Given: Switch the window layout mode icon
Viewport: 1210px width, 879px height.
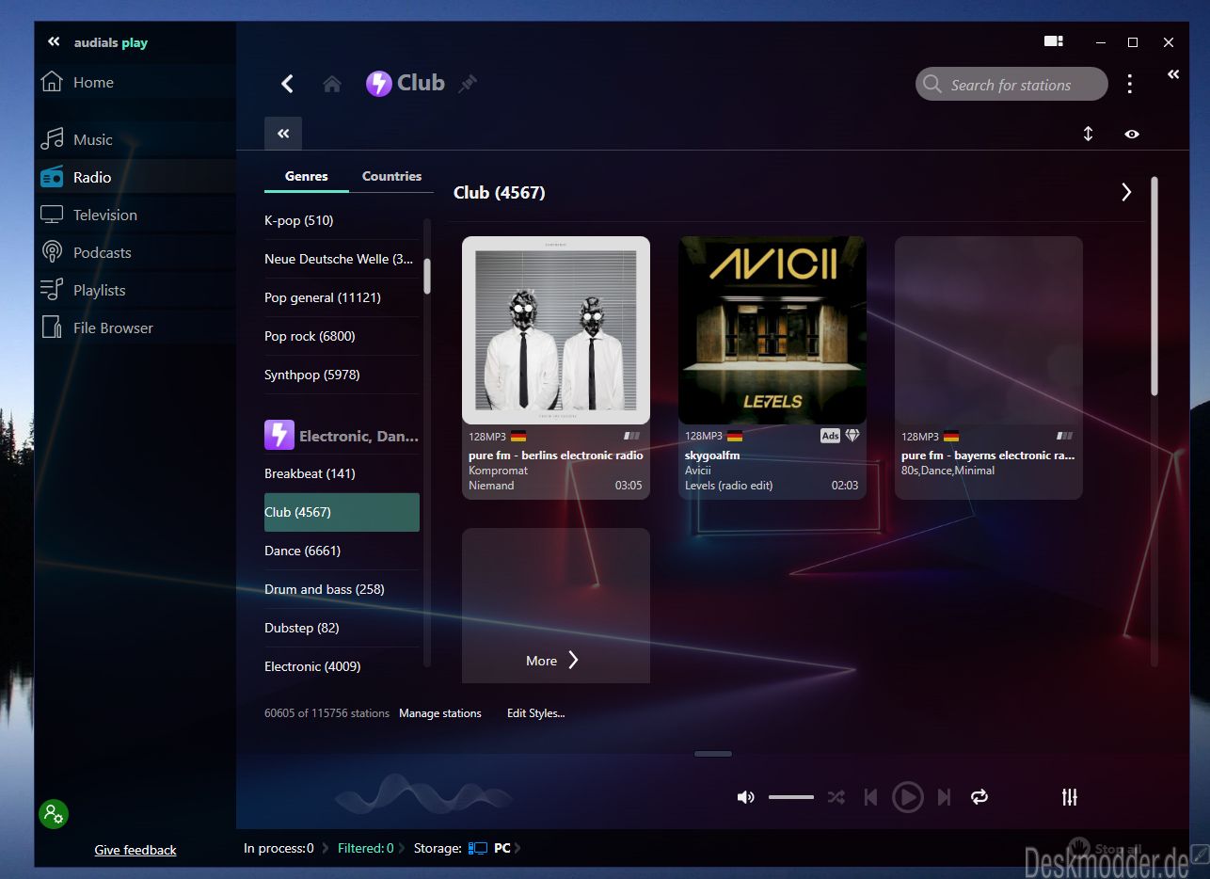Looking at the screenshot, I should tap(1053, 41).
